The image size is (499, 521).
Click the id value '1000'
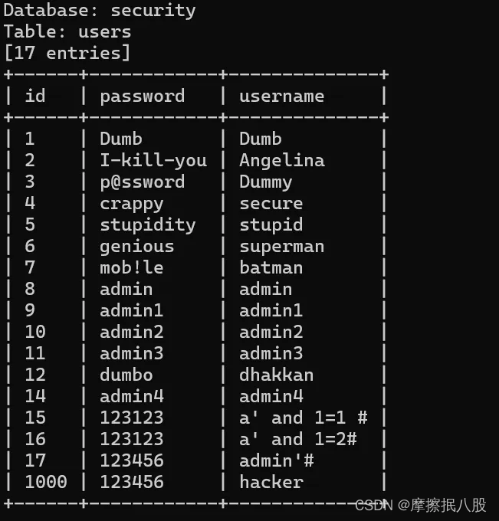pos(46,483)
